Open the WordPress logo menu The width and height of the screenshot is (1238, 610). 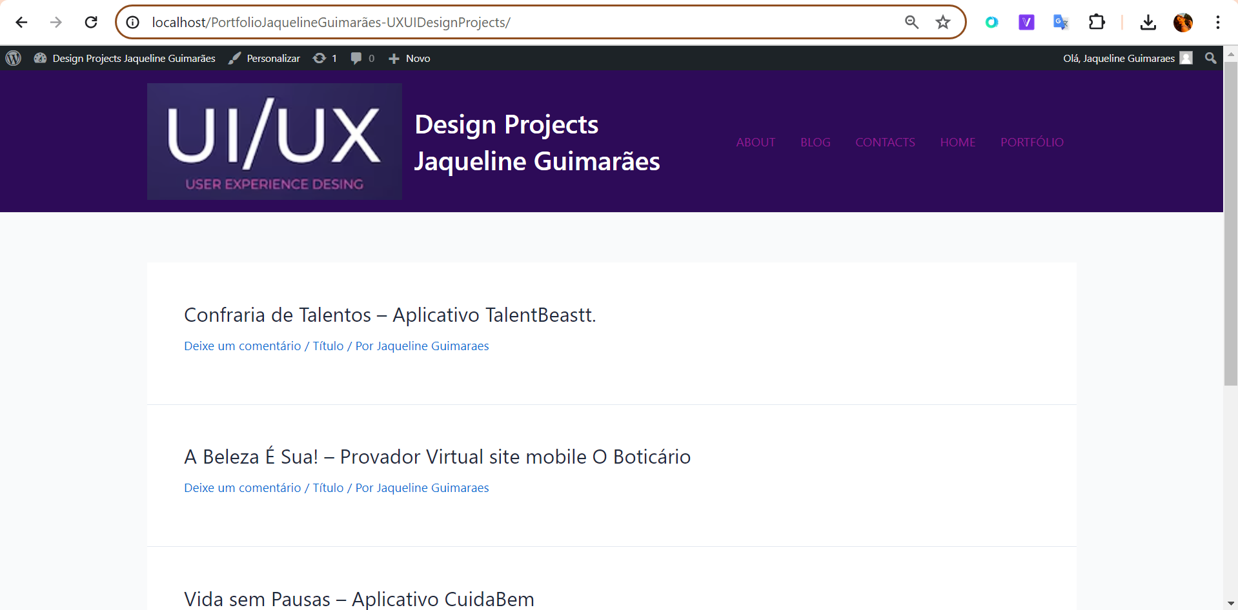[x=14, y=58]
